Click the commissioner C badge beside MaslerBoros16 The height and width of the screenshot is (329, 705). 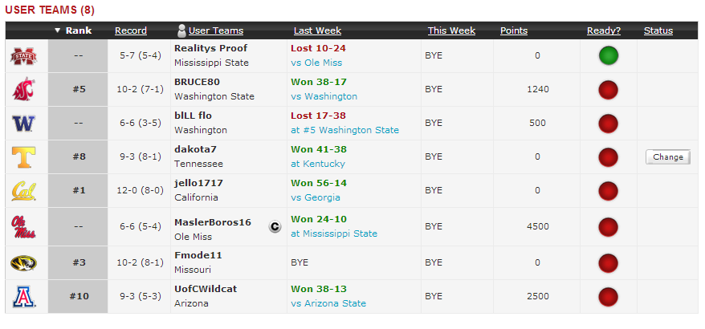click(x=275, y=226)
